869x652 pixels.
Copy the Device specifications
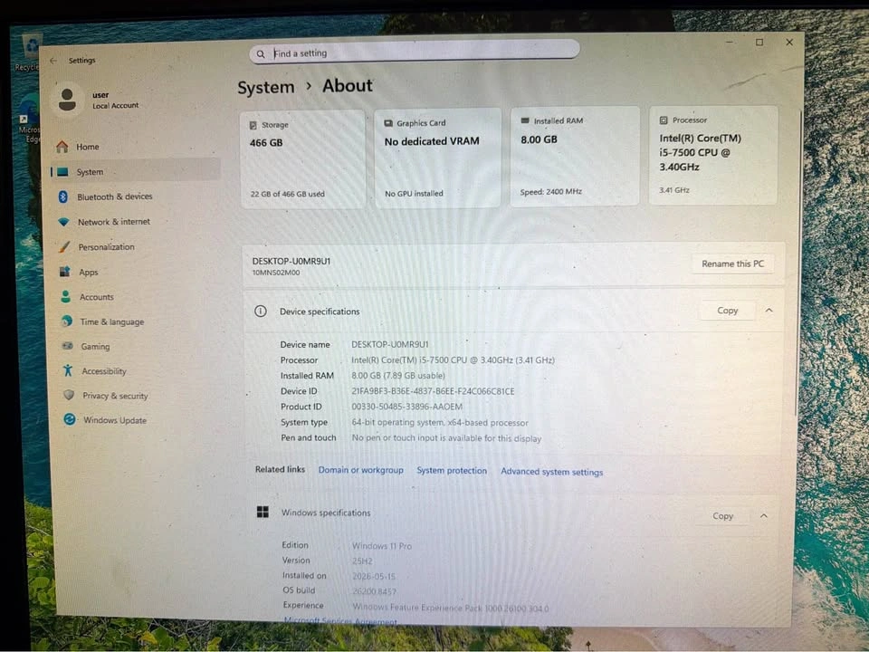pos(727,311)
